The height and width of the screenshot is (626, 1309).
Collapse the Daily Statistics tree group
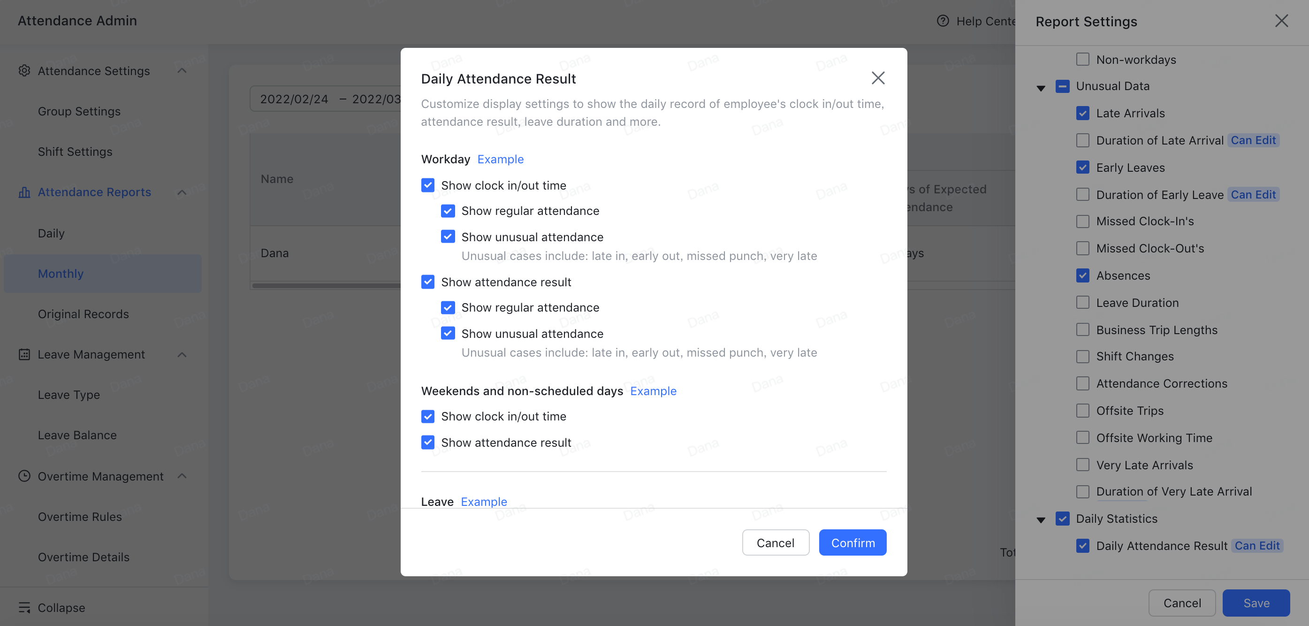point(1041,520)
